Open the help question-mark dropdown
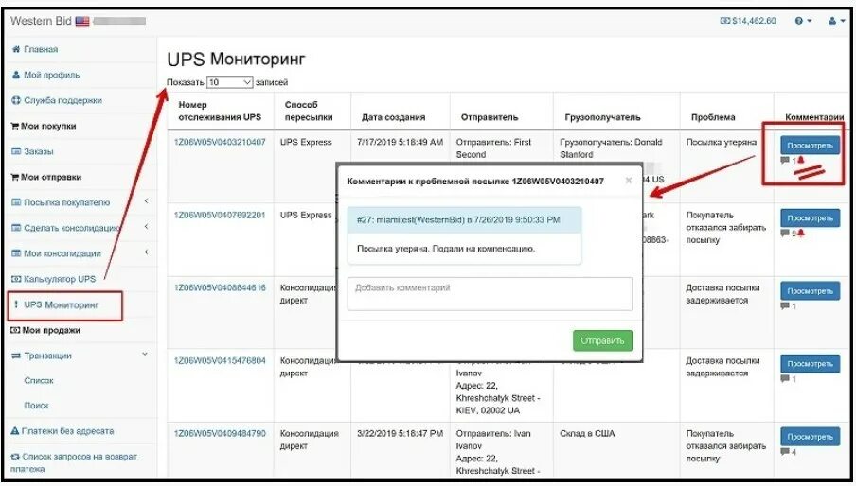856x486 pixels. pos(803,21)
